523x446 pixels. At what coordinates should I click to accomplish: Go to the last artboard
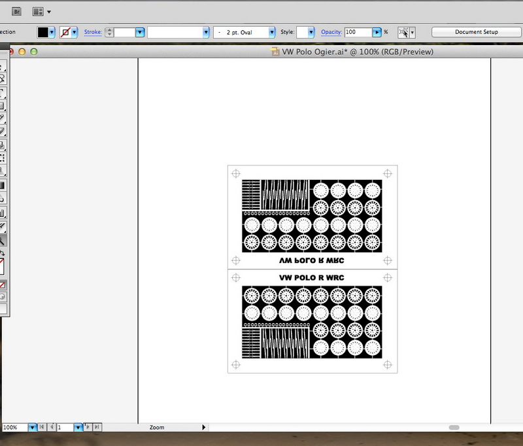[x=97, y=427]
